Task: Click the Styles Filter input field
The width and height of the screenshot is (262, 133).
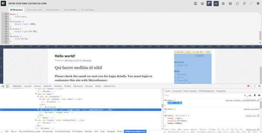Action: pos(203,96)
